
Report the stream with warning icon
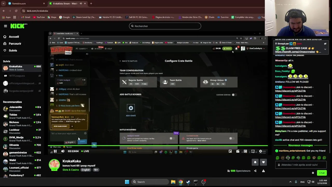pos(263,171)
